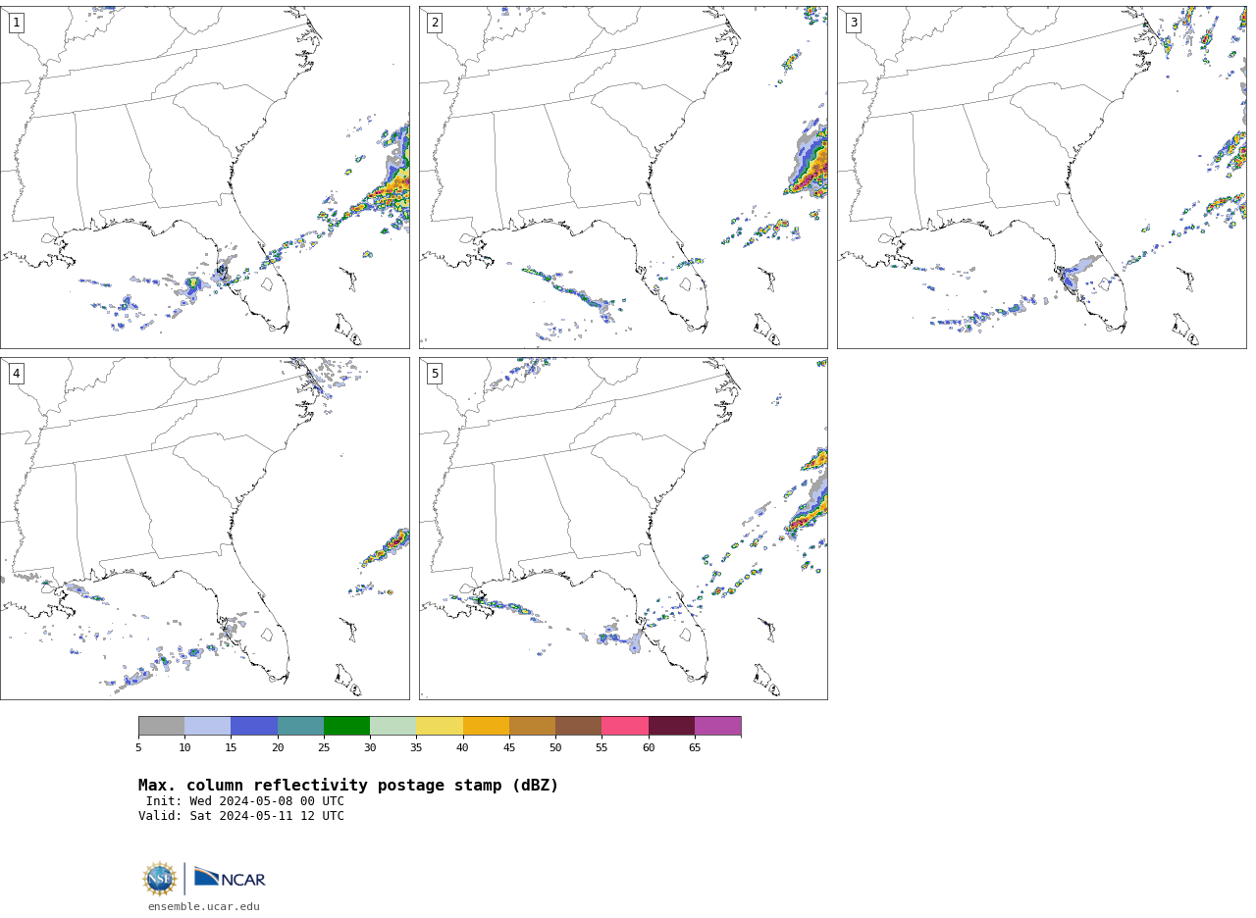Click the colorbar tick label 5

pyautogui.click(x=138, y=748)
